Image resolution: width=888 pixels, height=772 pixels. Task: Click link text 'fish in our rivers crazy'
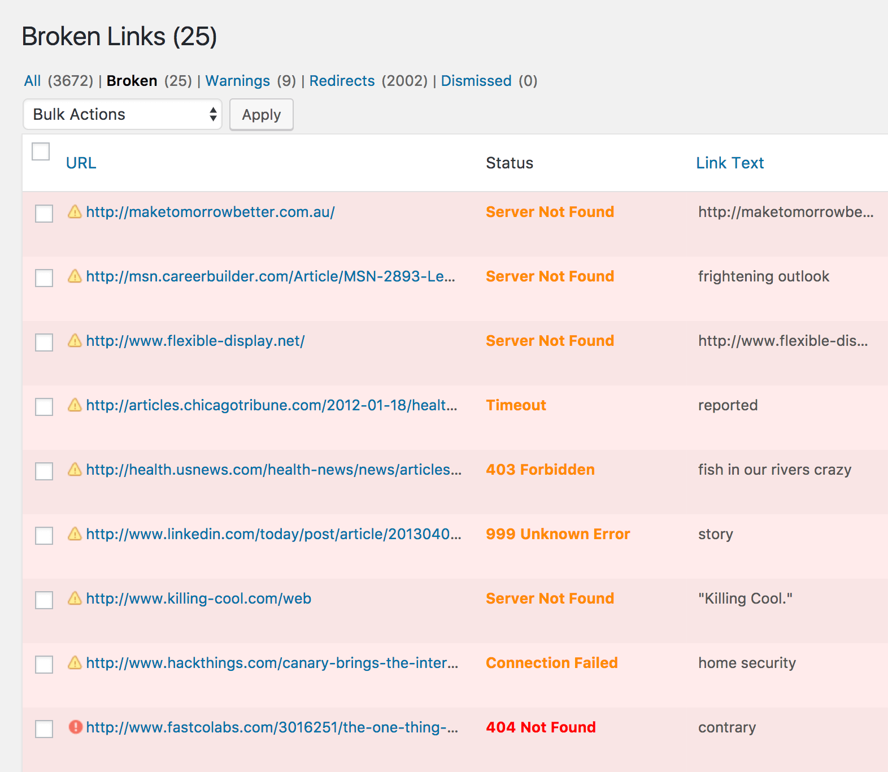tap(774, 470)
